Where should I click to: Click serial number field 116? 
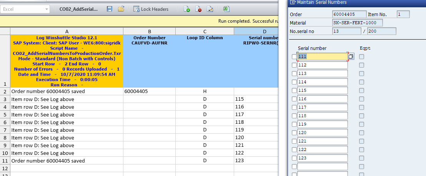[x=323, y=99]
